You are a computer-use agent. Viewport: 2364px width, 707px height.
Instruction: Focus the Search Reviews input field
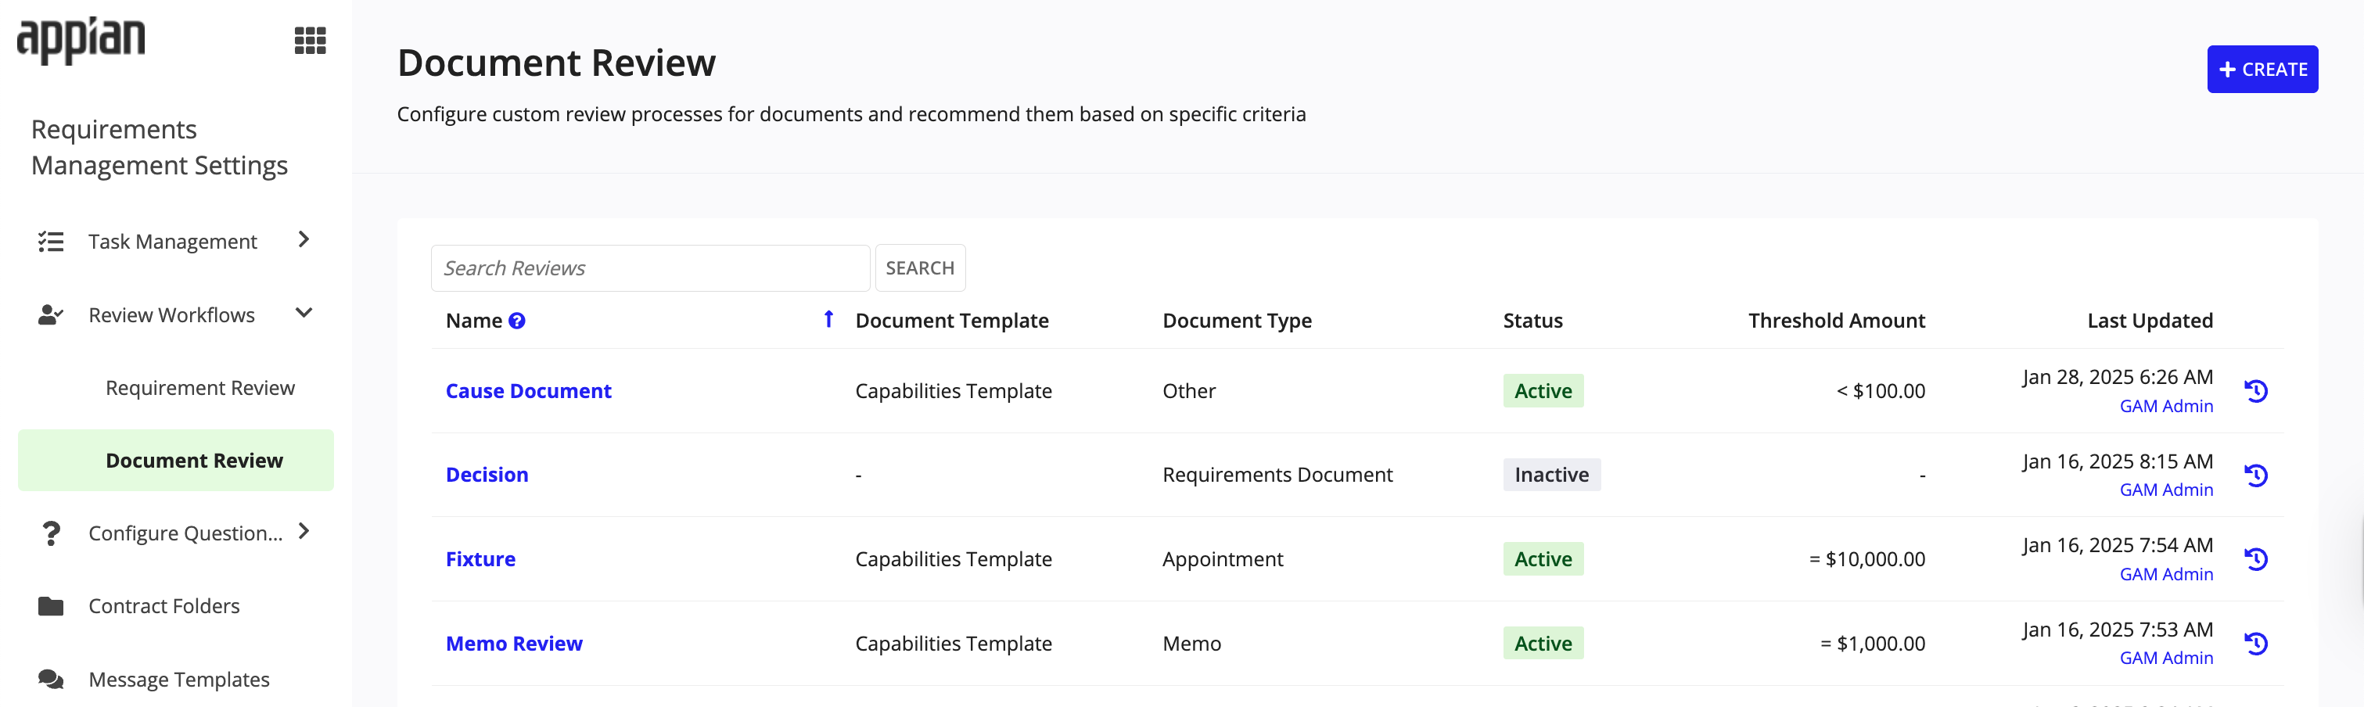point(650,267)
